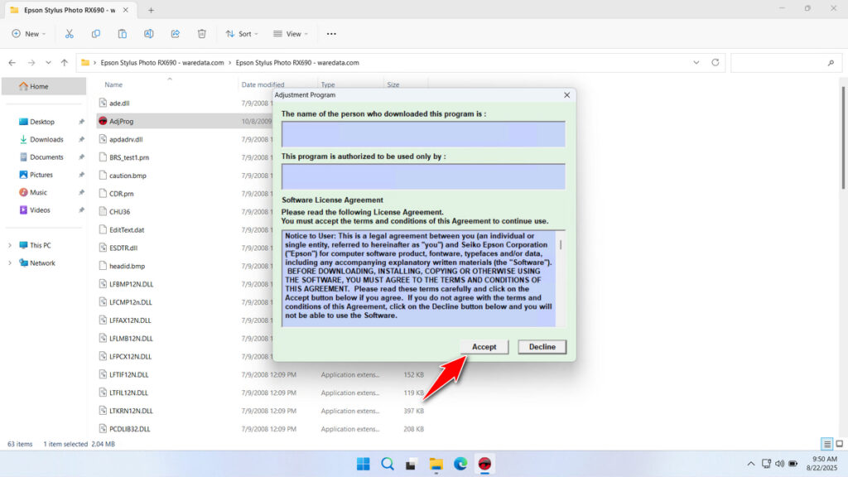Close the Epson Stylus Photo RX690 tab
Image resolution: width=848 pixels, height=477 pixels.
126,10
